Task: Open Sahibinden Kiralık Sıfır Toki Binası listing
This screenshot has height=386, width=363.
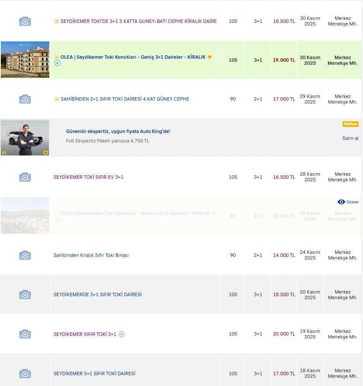Action: click(91, 255)
